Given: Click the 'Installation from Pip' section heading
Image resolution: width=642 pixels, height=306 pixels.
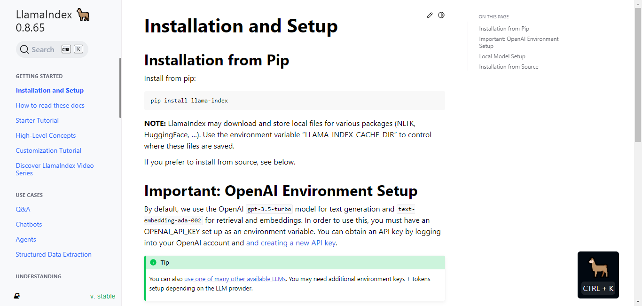Looking at the screenshot, I should (x=217, y=60).
